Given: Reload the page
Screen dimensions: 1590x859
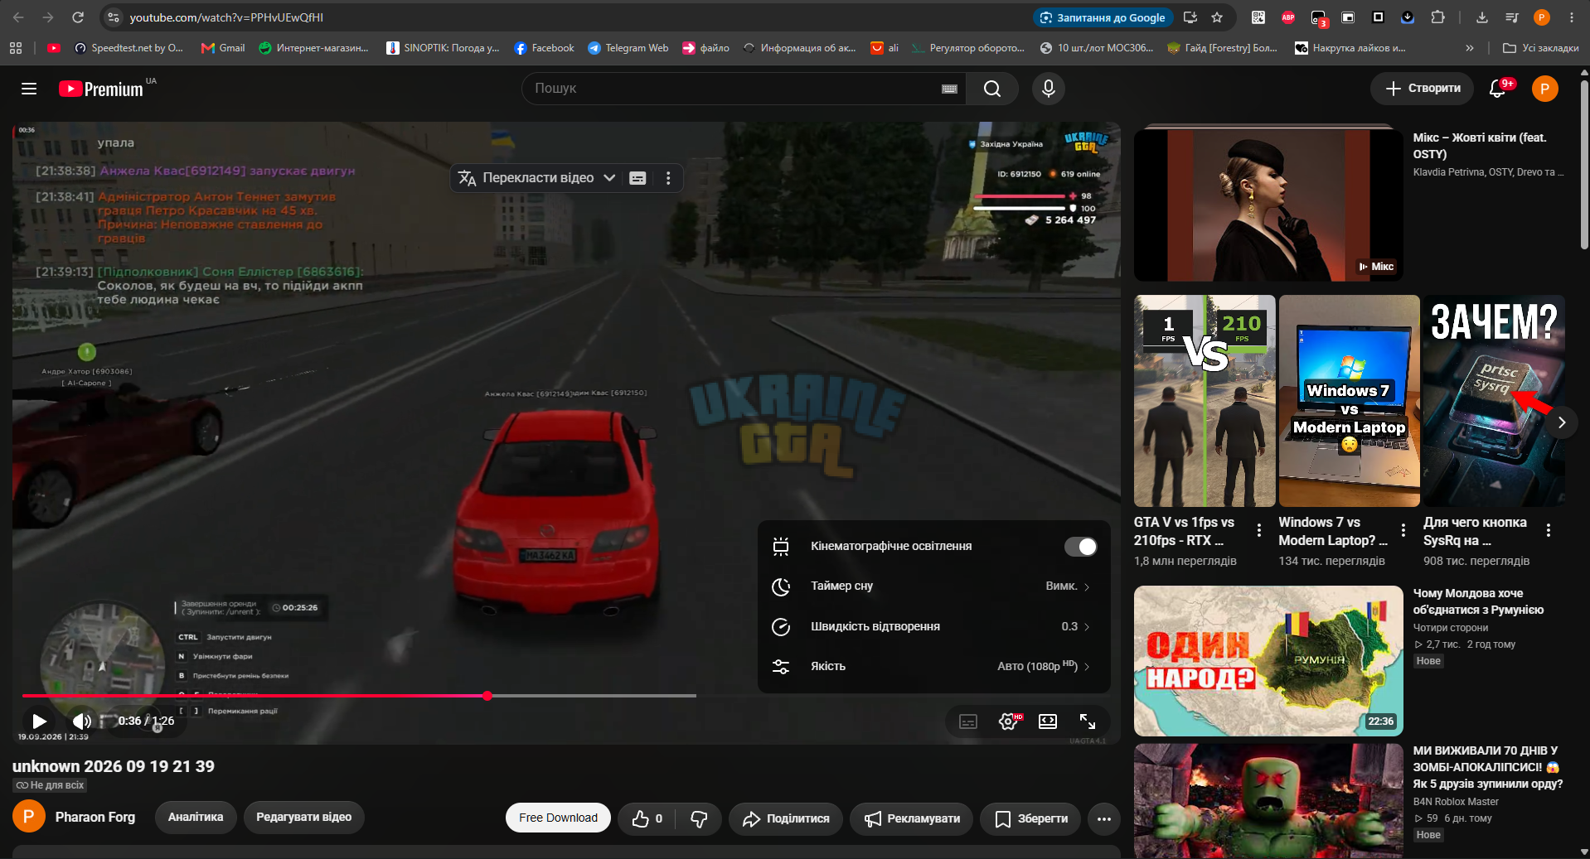Looking at the screenshot, I should coord(78,17).
